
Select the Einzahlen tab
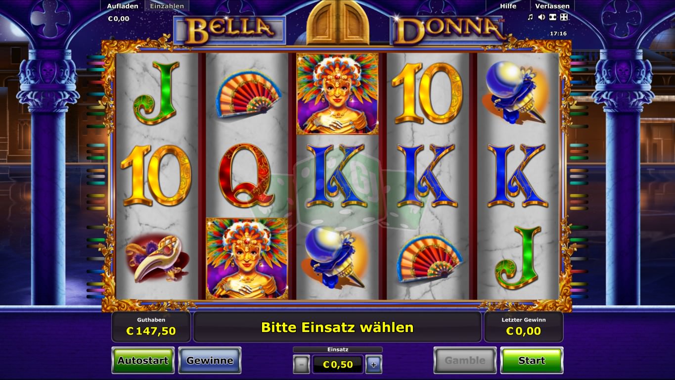[167, 6]
